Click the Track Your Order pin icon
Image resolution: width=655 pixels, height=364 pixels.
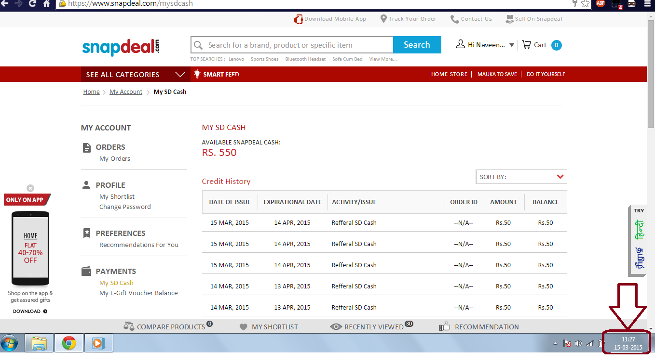point(383,19)
